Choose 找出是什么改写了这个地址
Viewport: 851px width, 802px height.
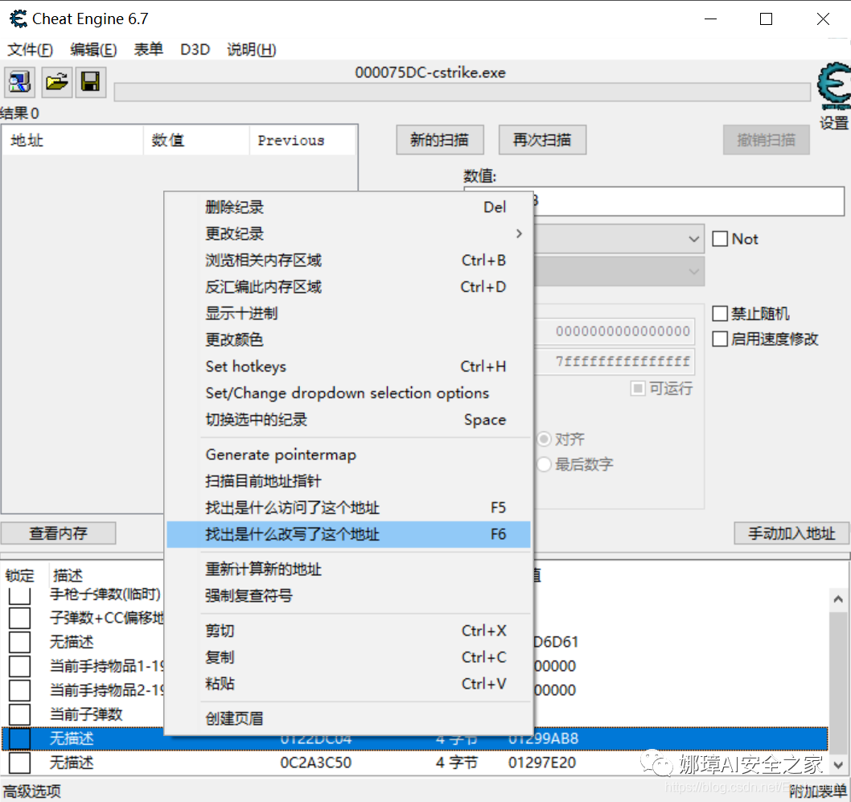coord(348,534)
